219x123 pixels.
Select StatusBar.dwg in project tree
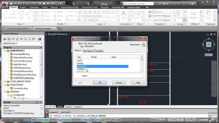click(20, 65)
